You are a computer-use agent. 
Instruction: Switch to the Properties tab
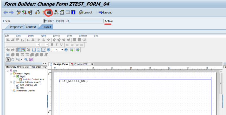pyautogui.click(x=16, y=27)
